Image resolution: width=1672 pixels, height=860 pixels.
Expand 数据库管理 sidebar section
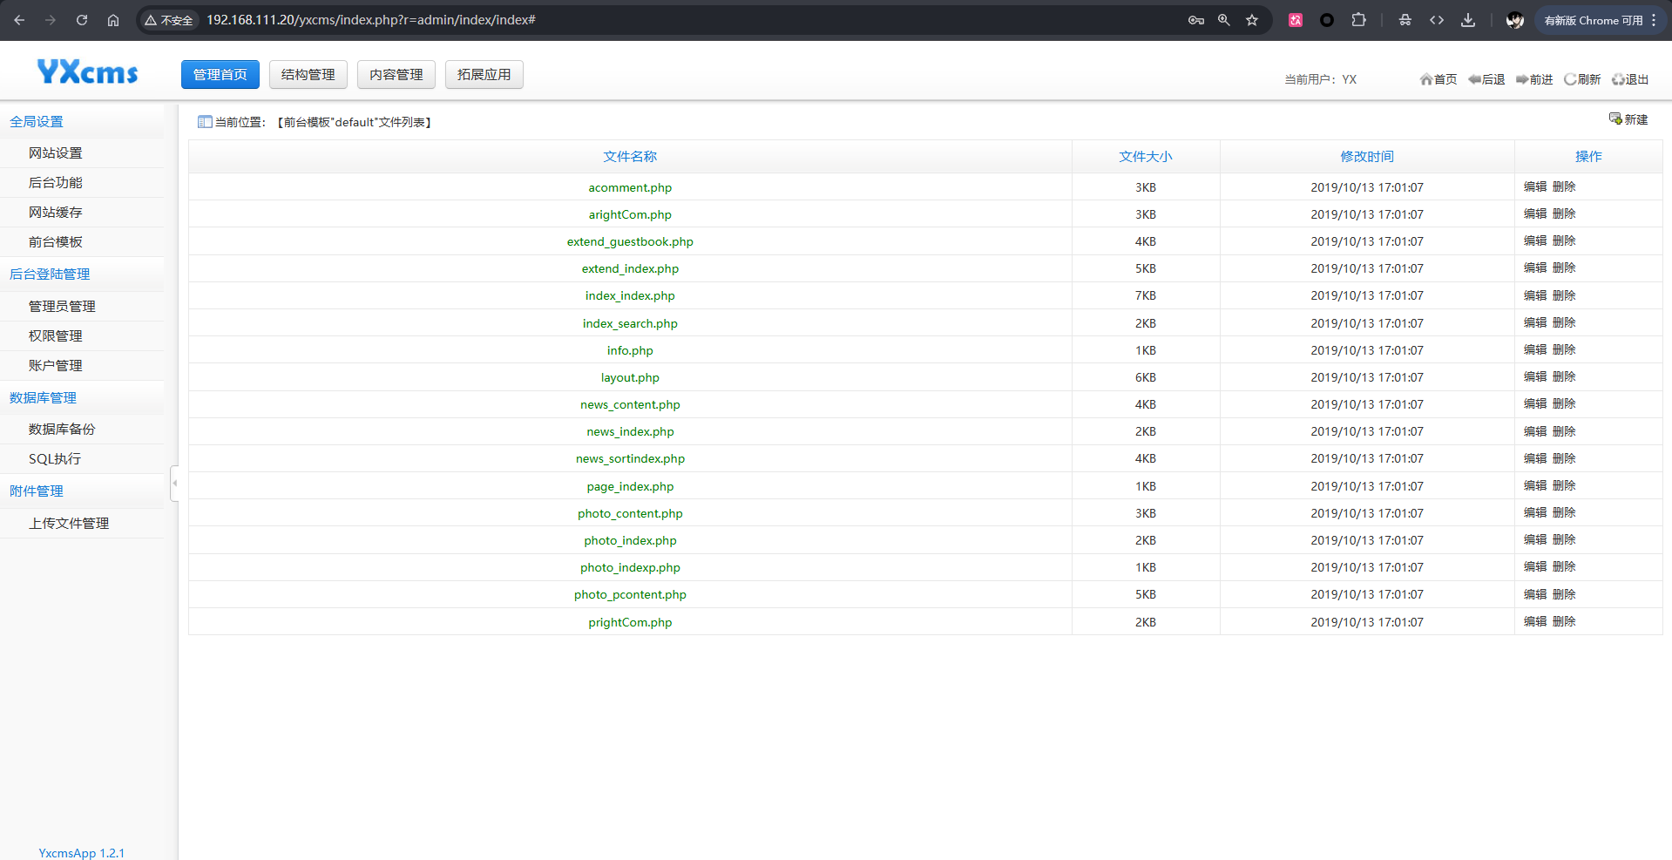click(43, 398)
